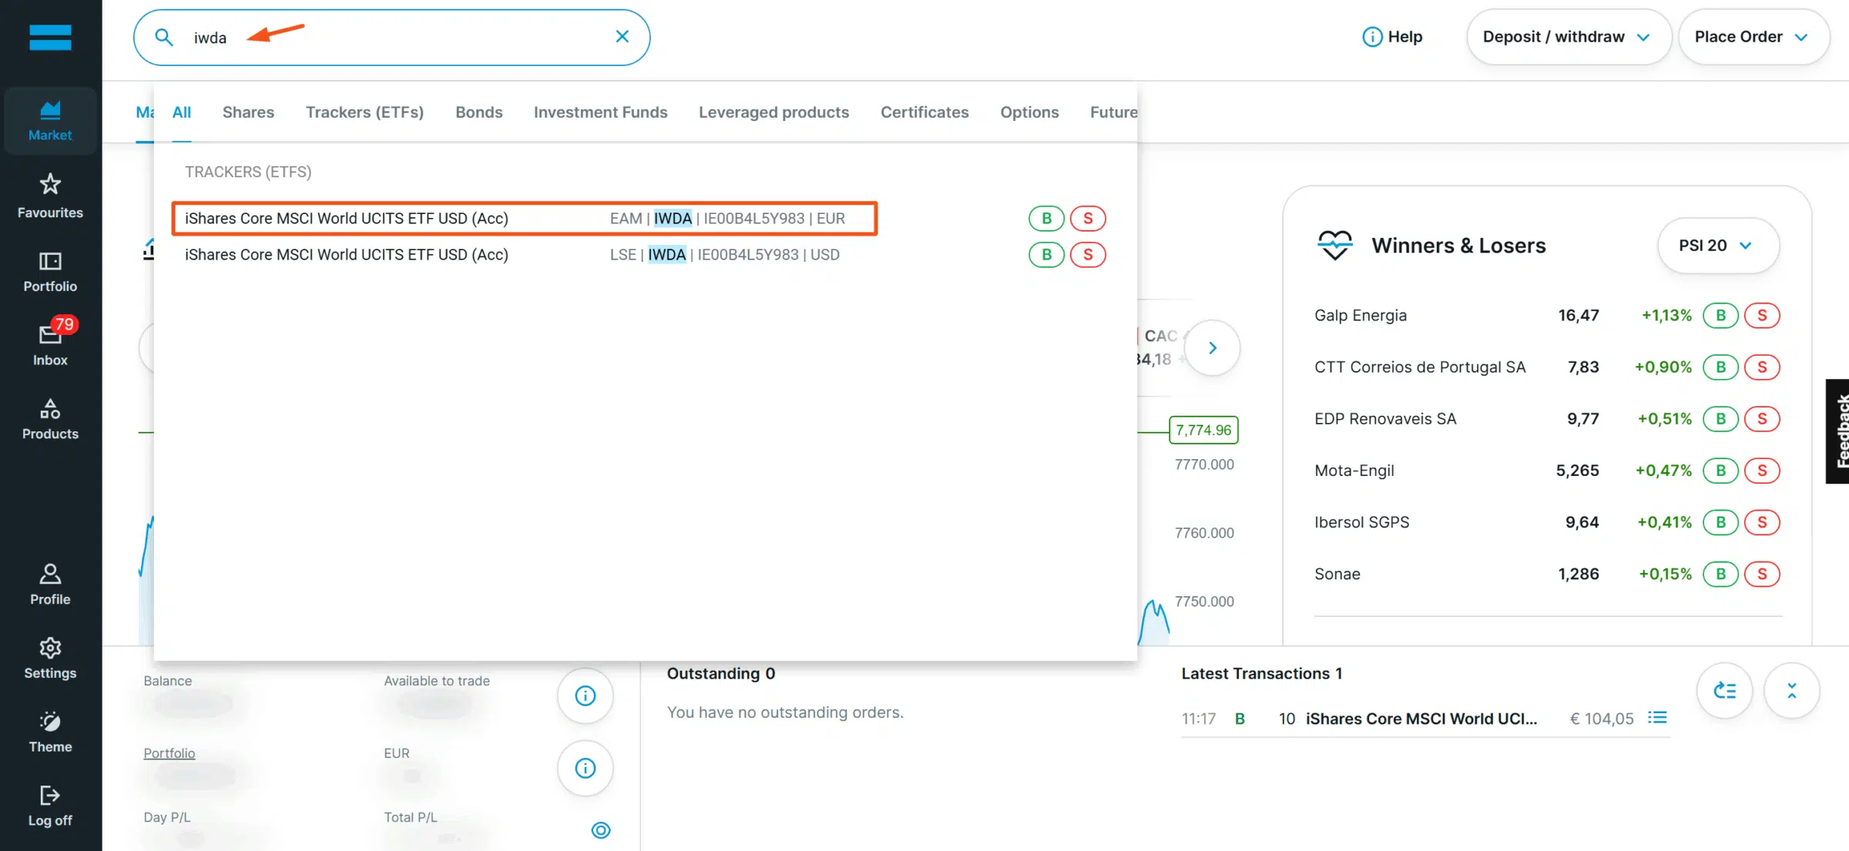Sell Ibersol SGPS
The width and height of the screenshot is (1849, 851).
tap(1762, 522)
